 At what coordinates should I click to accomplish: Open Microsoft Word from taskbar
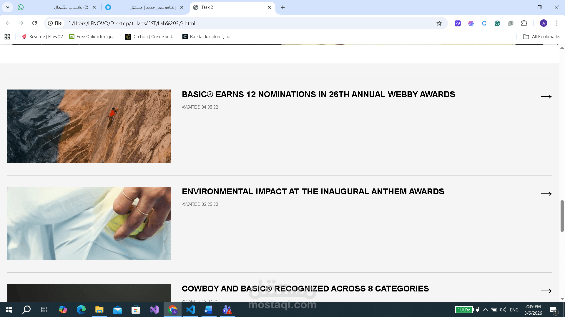[209, 310]
